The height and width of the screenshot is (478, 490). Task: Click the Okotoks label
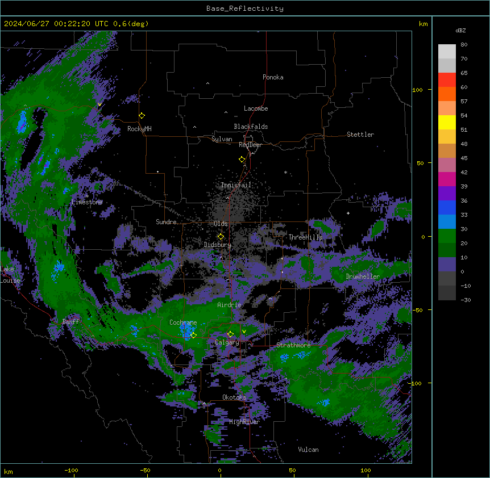click(x=234, y=397)
